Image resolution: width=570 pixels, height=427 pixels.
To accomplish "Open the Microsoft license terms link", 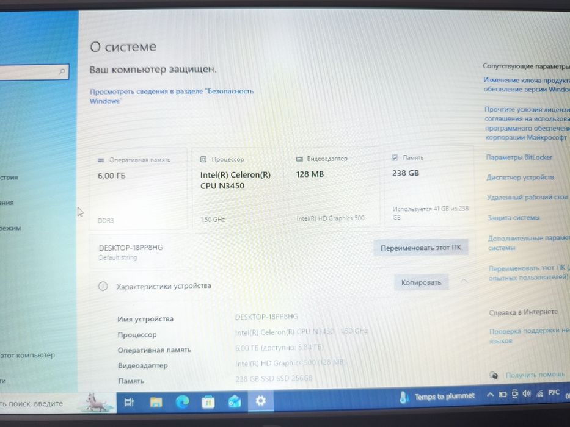I will [x=527, y=123].
